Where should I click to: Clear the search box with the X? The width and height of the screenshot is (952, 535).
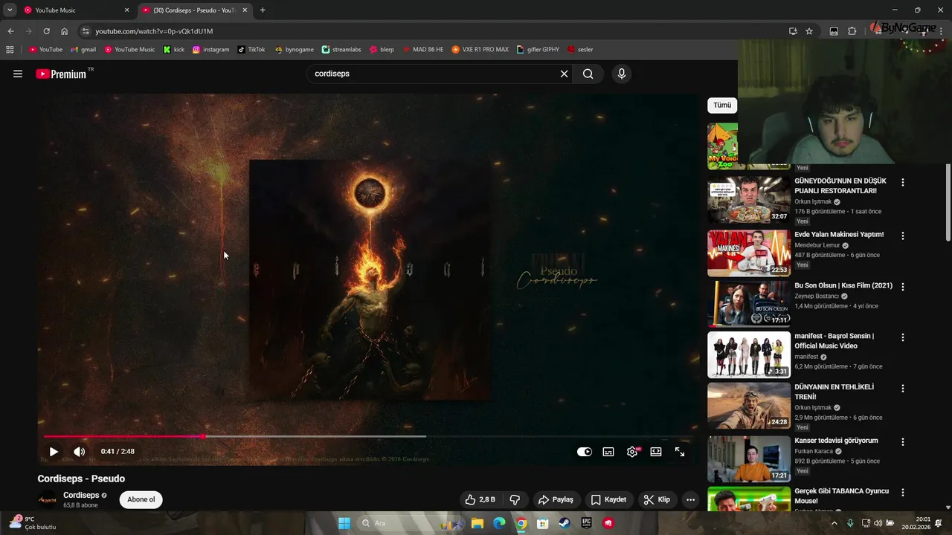[564, 74]
